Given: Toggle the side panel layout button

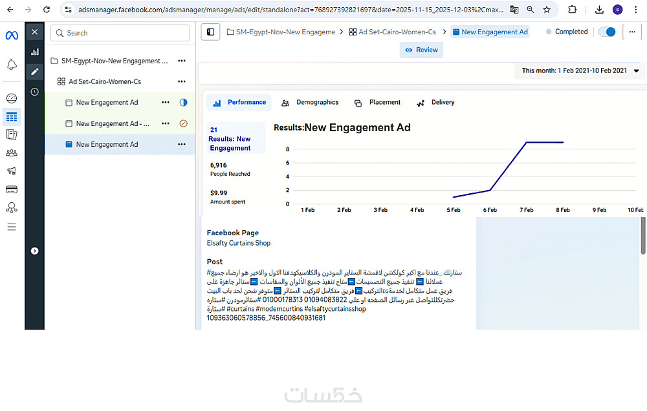Looking at the screenshot, I should point(210,32).
